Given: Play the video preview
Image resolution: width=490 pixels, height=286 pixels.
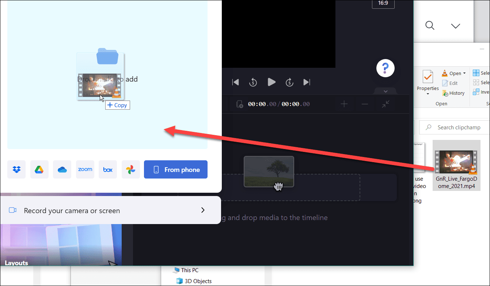Looking at the screenshot, I should (x=271, y=82).
